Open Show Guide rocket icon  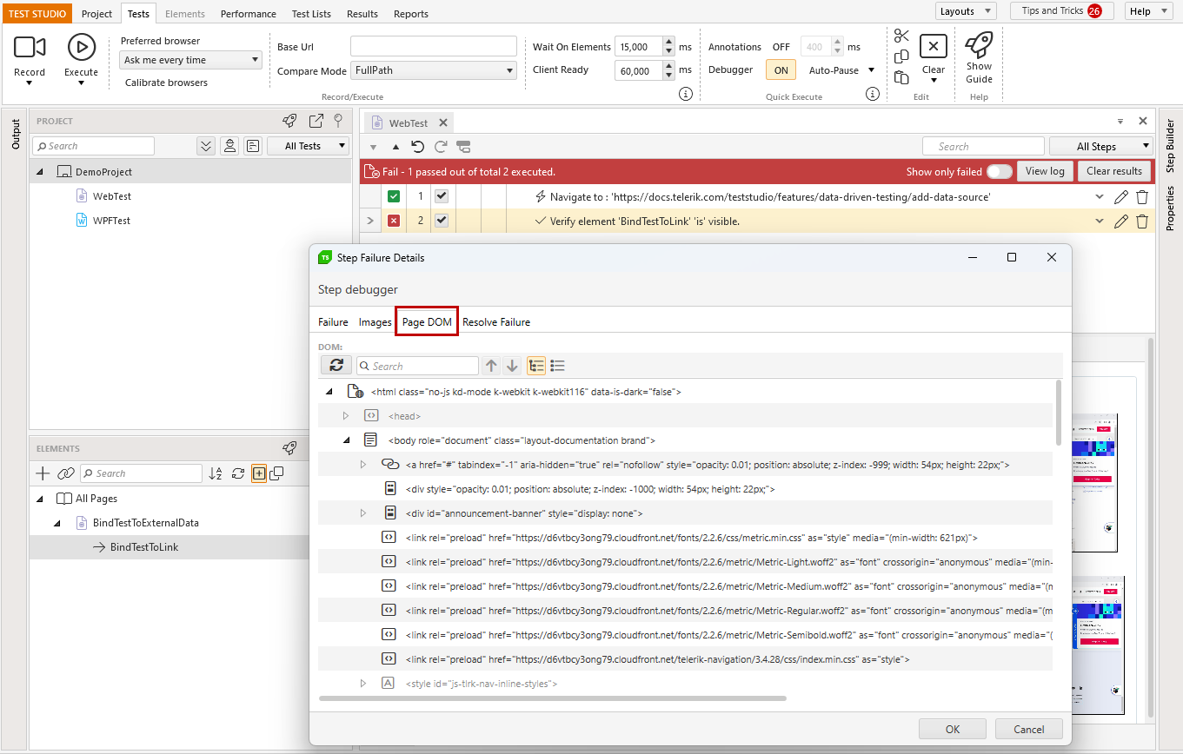979,43
